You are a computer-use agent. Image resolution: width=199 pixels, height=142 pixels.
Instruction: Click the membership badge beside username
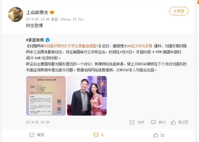click(52, 12)
